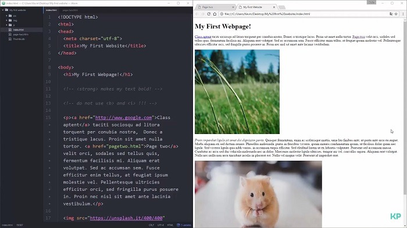Viewport: 407px width, 228px height.
Task: Minimize the Atom editor window
Action: [169, 3]
